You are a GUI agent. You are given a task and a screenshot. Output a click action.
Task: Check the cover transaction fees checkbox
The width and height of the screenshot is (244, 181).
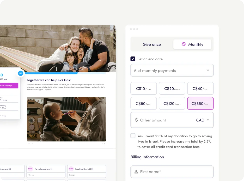click(133, 136)
